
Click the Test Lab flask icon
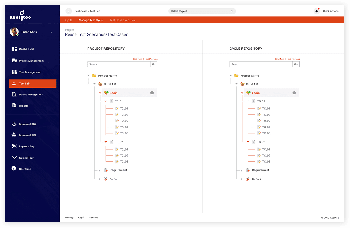tap(14, 83)
